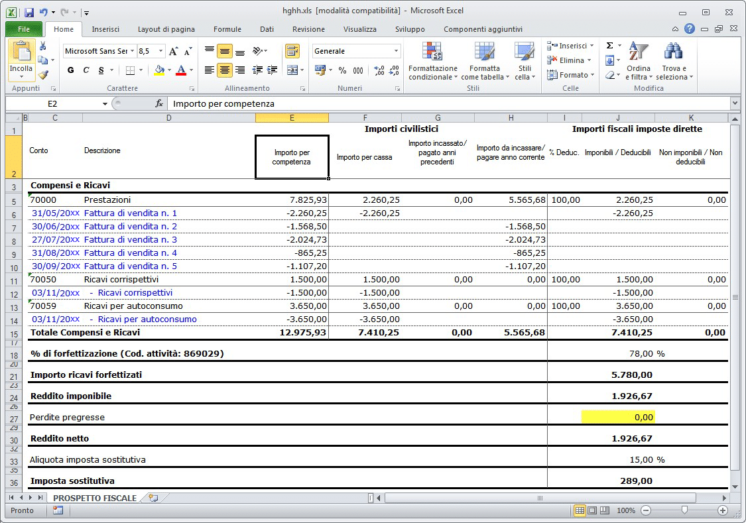Open Trova e seleziona binoculars
Image resolution: width=746 pixels, height=523 pixels.
(x=674, y=62)
